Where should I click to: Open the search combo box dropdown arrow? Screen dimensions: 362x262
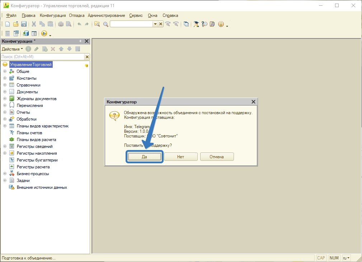155,24
